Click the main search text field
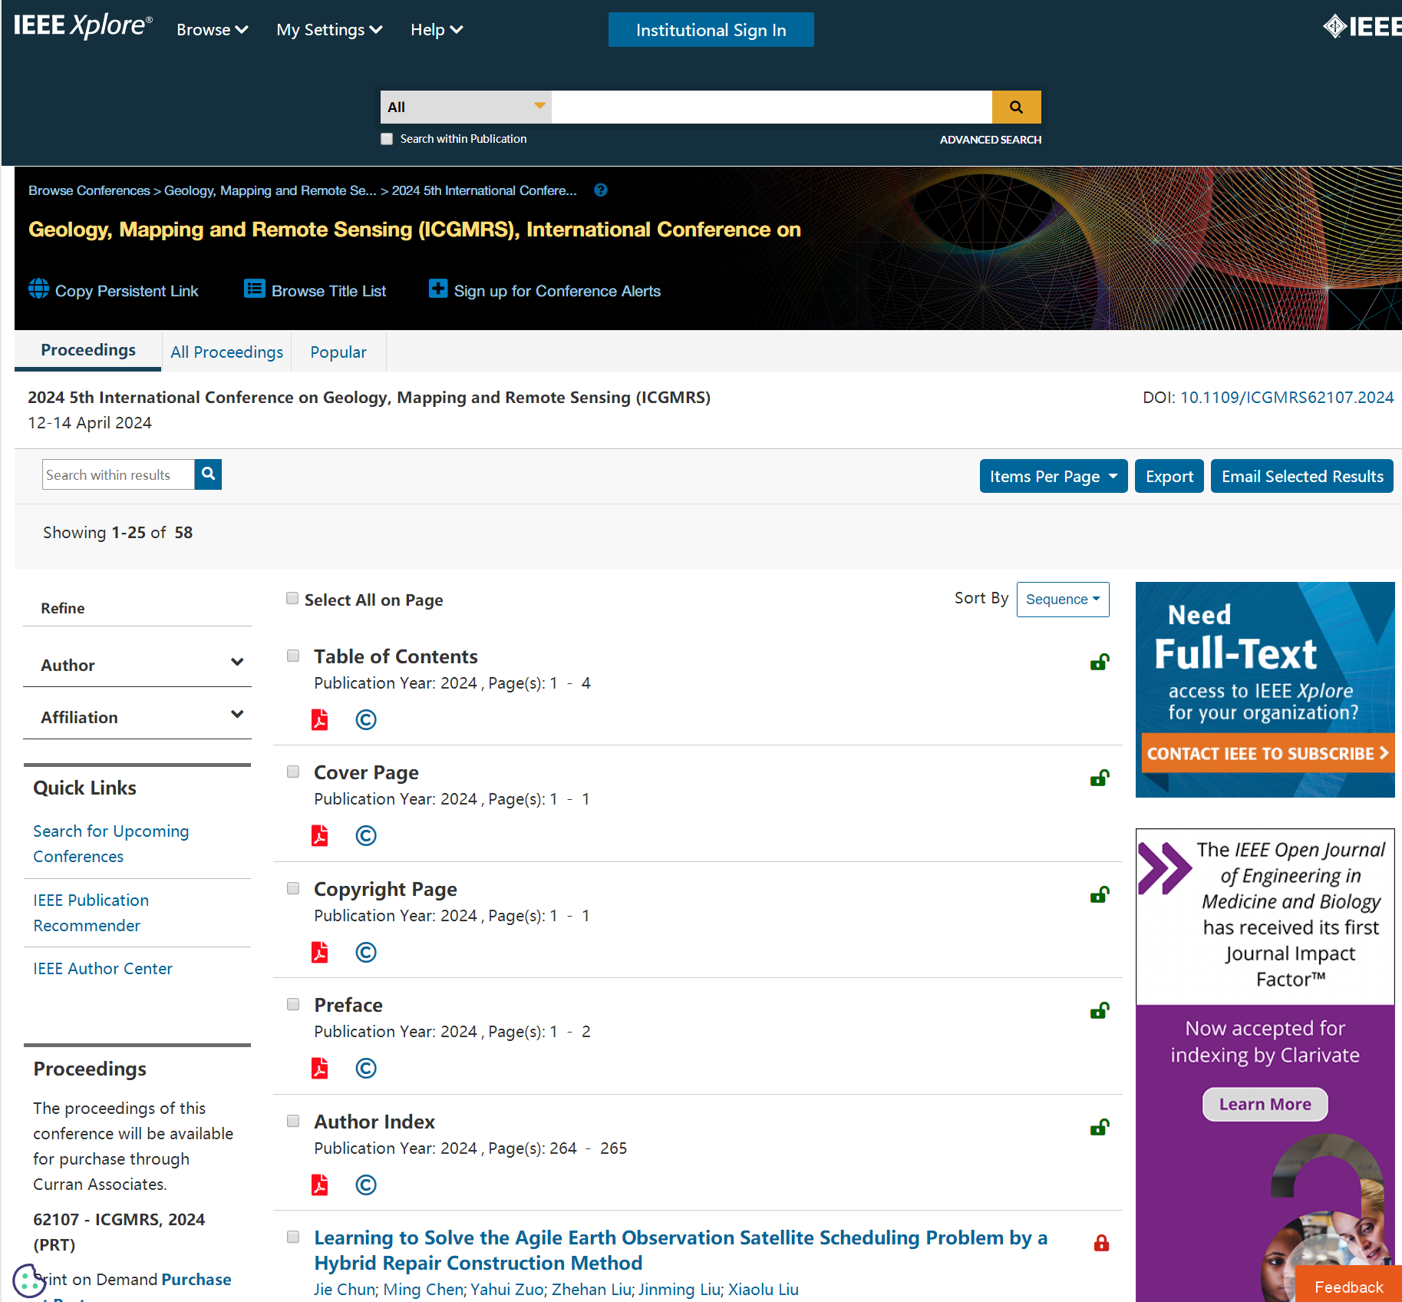Screen dimensions: 1402x1302 (x=771, y=107)
